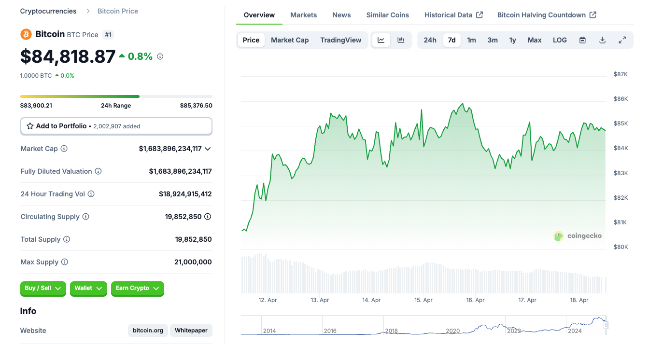This screenshot has width=649, height=344.
Task: Open the Bitcoin Halving Countdown tab
Action: 547,15
